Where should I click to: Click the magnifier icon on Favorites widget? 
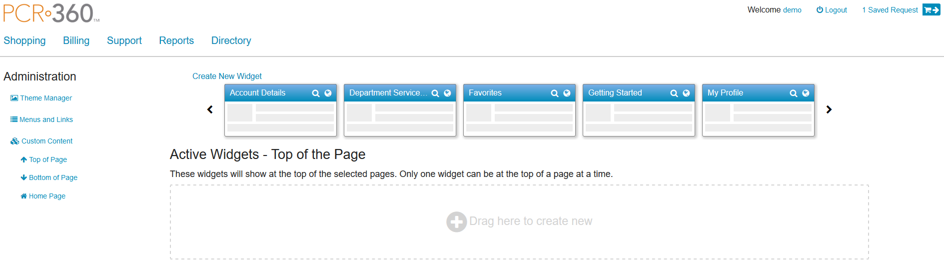(x=554, y=93)
